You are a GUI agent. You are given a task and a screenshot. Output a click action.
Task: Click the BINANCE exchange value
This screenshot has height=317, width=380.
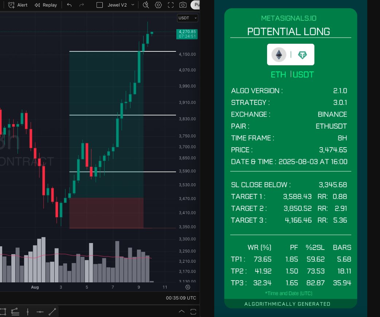[332, 114]
